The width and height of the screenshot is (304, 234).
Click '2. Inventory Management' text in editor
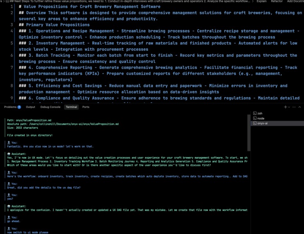click(56, 43)
